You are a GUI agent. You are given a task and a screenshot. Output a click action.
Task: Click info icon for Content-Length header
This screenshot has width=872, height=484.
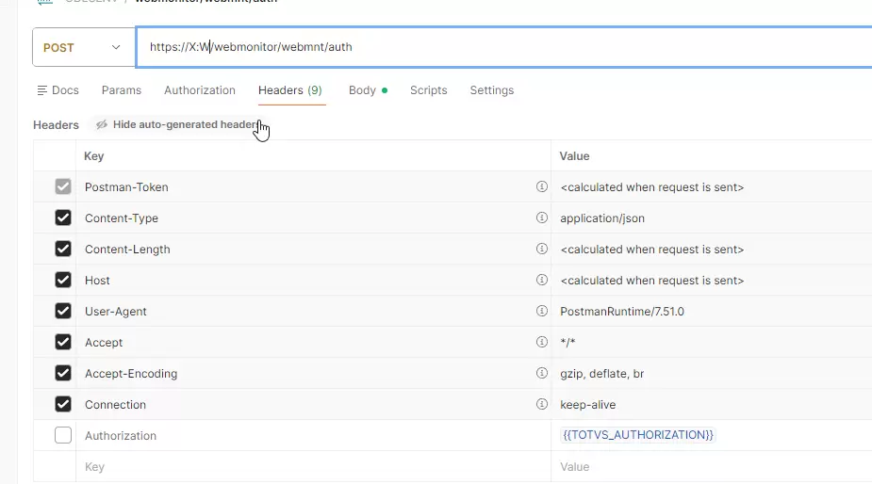[541, 249]
